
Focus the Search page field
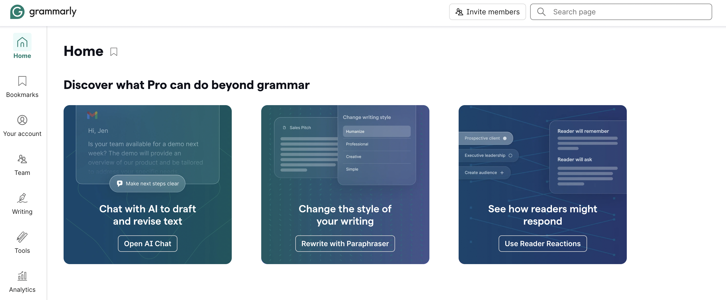(x=621, y=12)
